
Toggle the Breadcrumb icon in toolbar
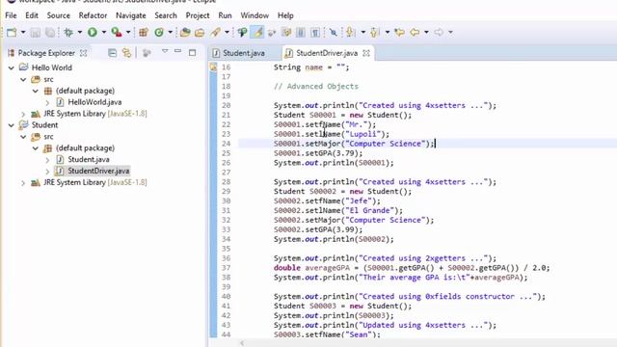pos(242,32)
